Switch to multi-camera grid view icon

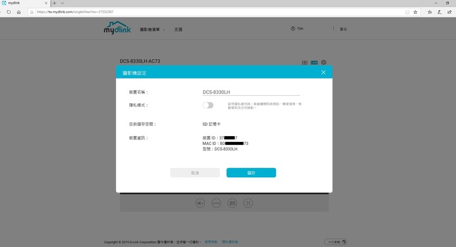click(305, 63)
